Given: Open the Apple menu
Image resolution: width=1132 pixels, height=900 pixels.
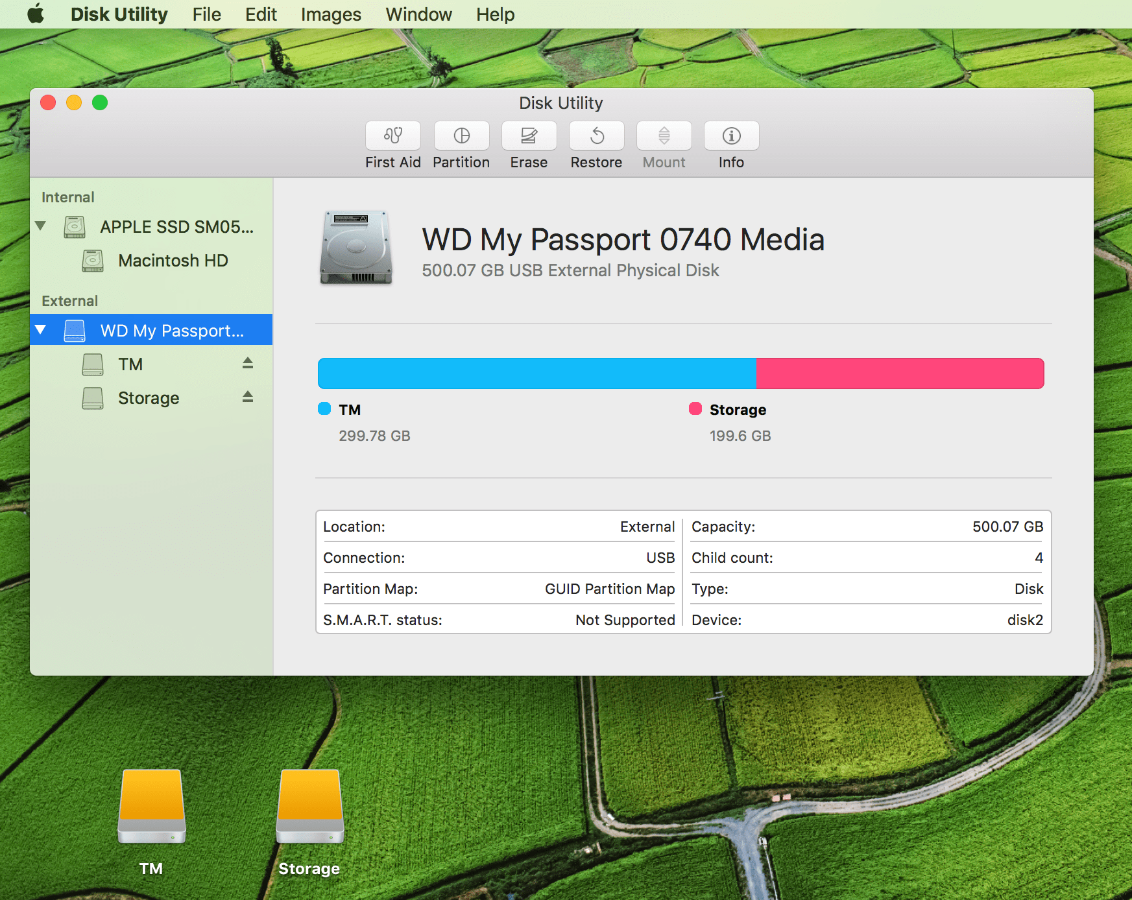Looking at the screenshot, I should 36,14.
